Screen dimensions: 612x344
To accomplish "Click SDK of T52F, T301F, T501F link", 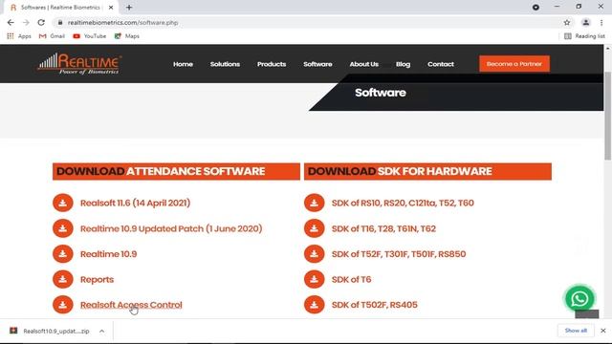I will [x=399, y=254].
